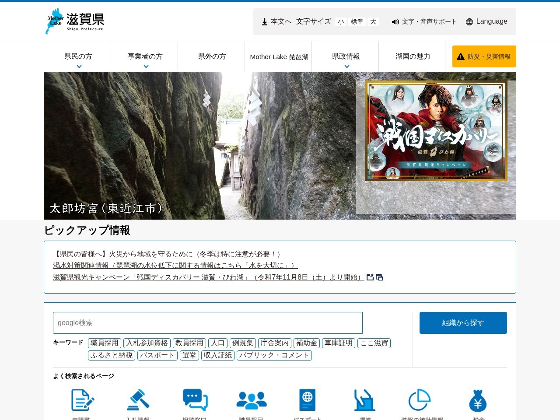Click the warning triangle icon on 防災・災害情報
The height and width of the screenshot is (420, 560).
point(461,56)
